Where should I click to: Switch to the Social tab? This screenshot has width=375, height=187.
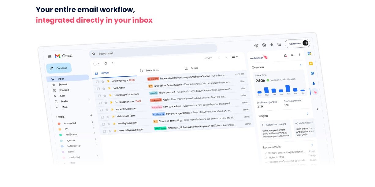coord(194,68)
